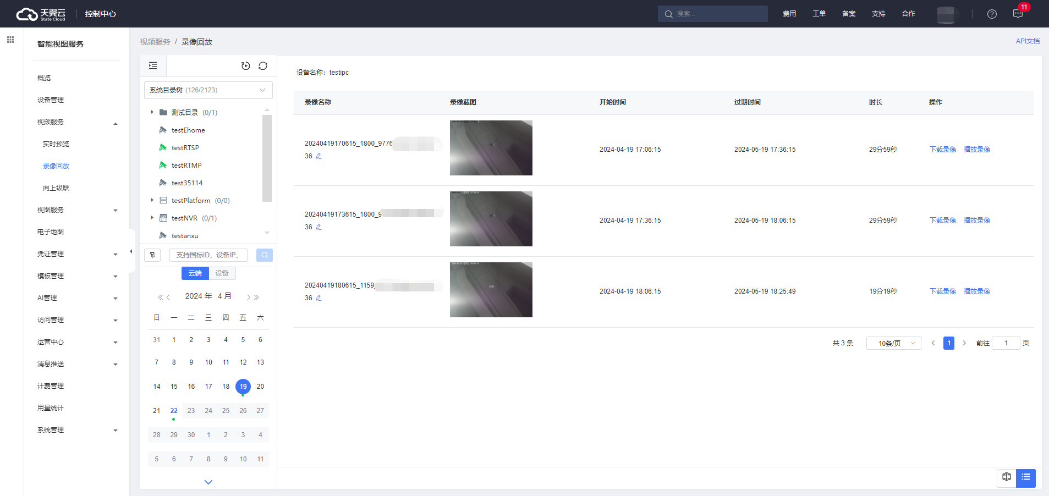The width and height of the screenshot is (1049, 496).
Task: Go to previous month in calendar
Action: point(168,297)
